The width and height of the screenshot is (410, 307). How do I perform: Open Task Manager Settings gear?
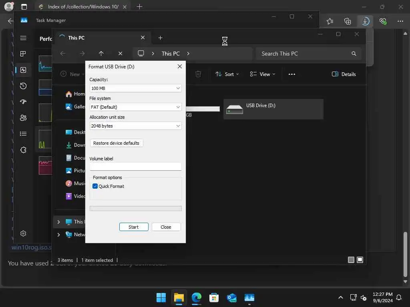point(23,233)
